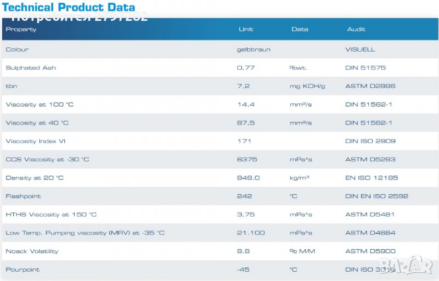Select the Flashpoint value 242
The height and width of the screenshot is (281, 439).
coord(245,196)
